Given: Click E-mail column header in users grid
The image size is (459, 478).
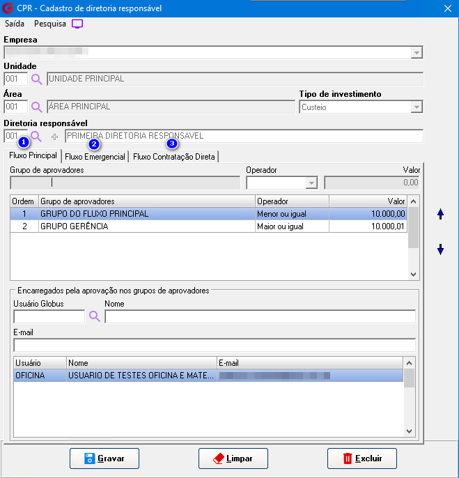Looking at the screenshot, I should coord(310,363).
